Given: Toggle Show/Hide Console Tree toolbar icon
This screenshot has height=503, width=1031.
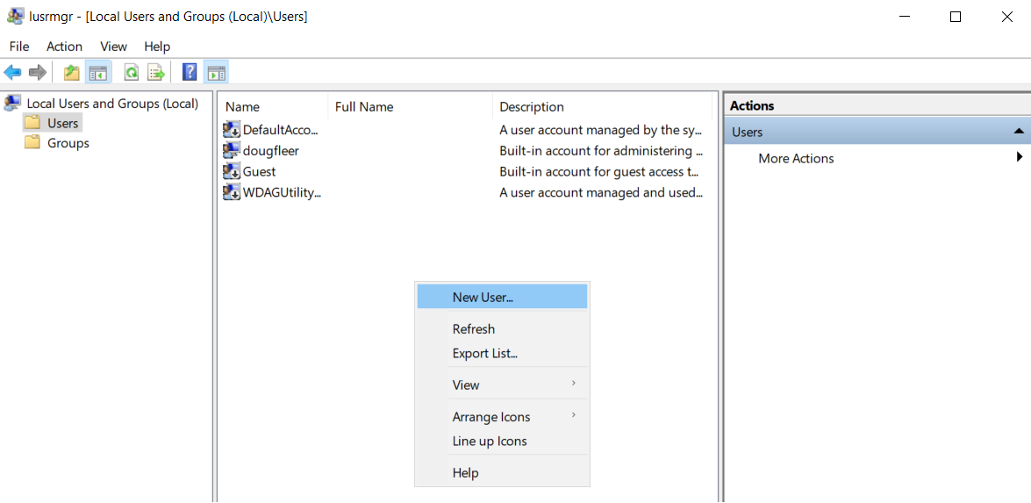Looking at the screenshot, I should [97, 72].
